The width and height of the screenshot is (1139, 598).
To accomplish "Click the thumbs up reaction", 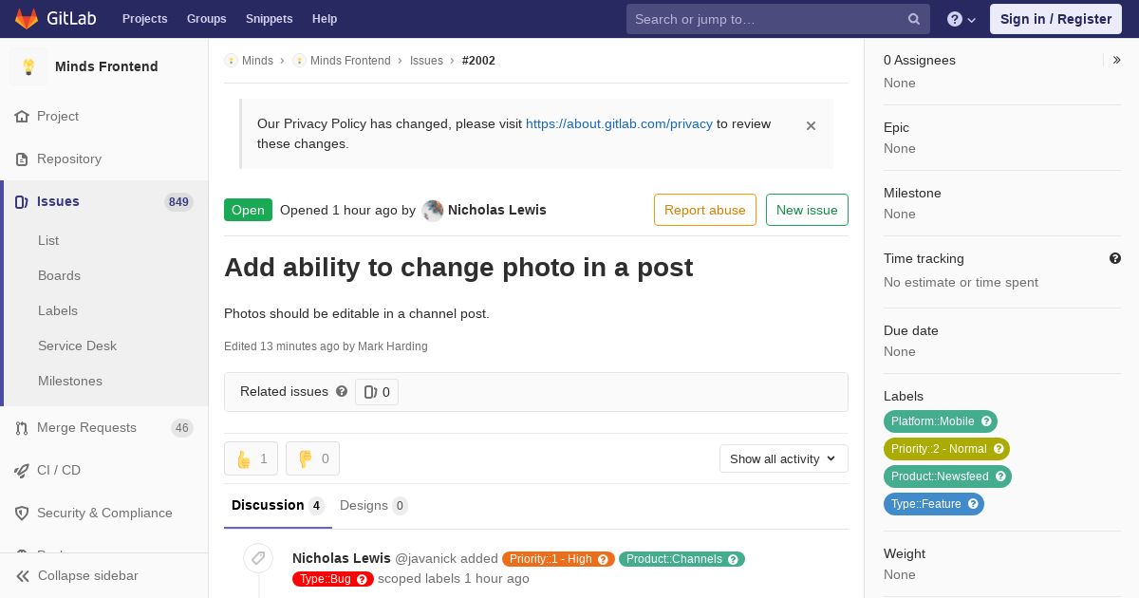I will point(251,458).
